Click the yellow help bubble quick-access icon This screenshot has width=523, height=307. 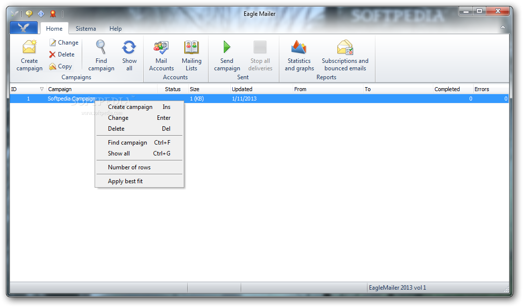(x=29, y=14)
